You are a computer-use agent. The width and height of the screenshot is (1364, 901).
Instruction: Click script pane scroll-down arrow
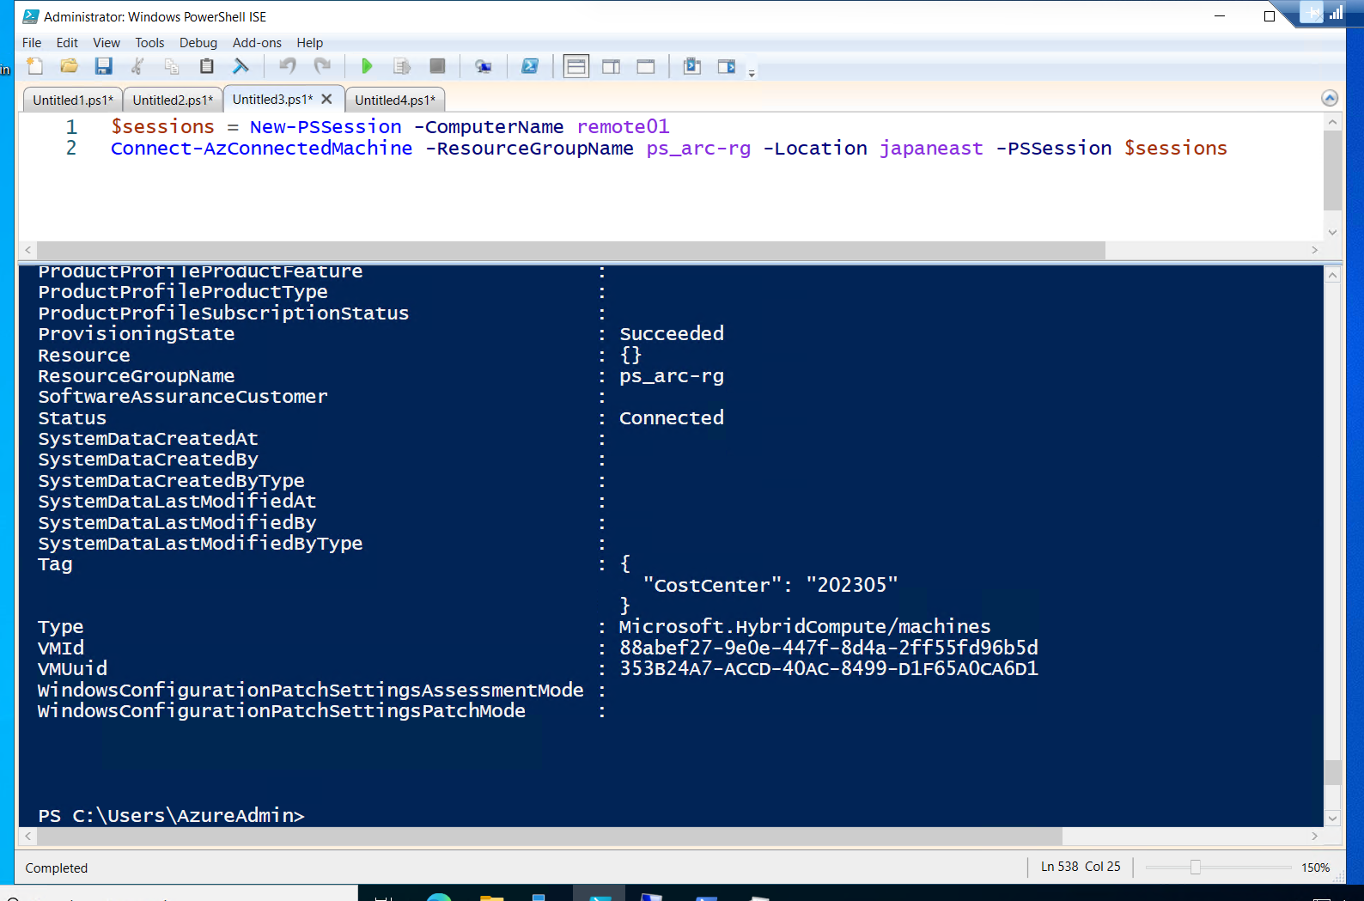pos(1332,232)
